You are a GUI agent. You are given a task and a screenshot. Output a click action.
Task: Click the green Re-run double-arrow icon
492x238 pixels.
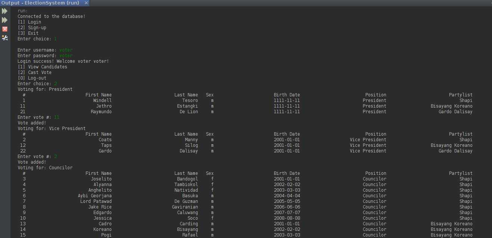click(4, 11)
